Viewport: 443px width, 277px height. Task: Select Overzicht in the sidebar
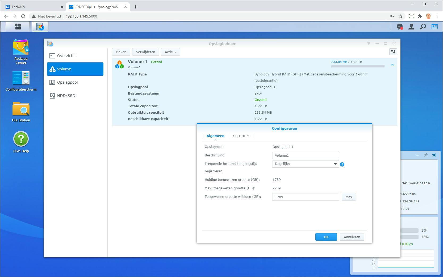(x=75, y=56)
